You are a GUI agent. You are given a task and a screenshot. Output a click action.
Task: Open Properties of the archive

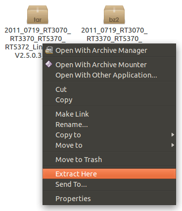[x=109, y=199]
